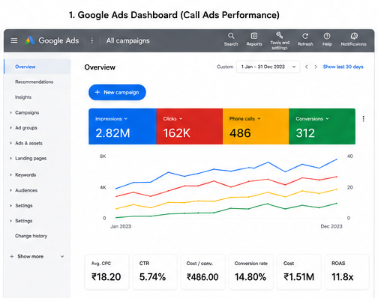Click the blue 2.82M impressions tile
The width and height of the screenshot is (378, 298).
click(x=122, y=127)
